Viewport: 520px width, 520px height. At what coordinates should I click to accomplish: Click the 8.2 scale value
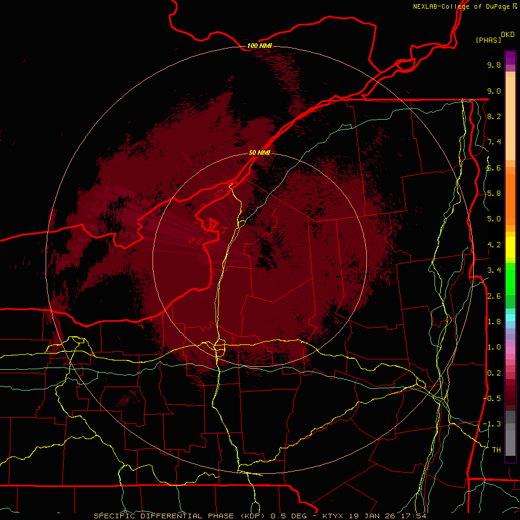(x=494, y=116)
